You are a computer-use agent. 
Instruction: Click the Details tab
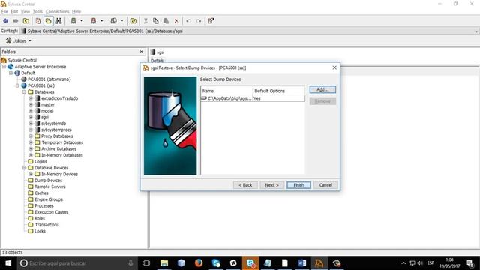tap(157, 61)
